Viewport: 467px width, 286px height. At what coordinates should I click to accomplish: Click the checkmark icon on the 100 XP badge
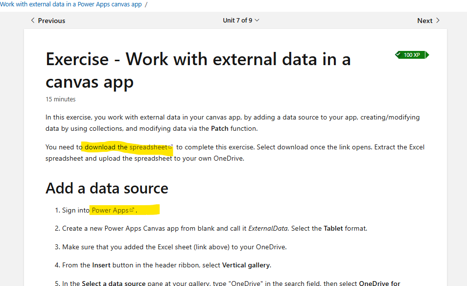click(398, 54)
